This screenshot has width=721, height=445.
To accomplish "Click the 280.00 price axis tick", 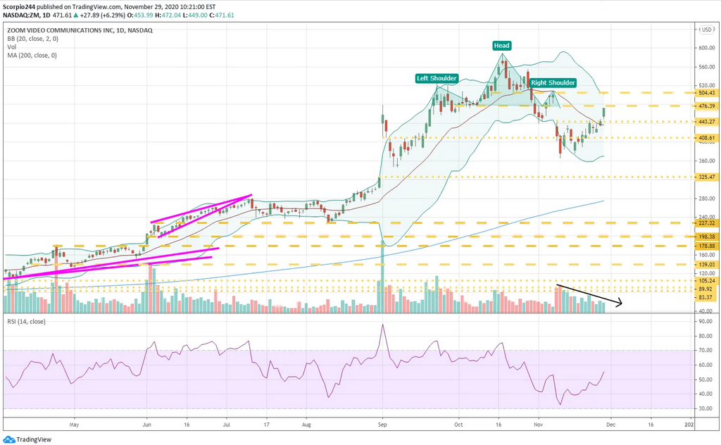I will [x=707, y=199].
